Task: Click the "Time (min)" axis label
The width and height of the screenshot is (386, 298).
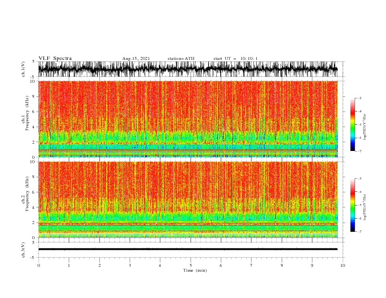Action: pos(195,270)
